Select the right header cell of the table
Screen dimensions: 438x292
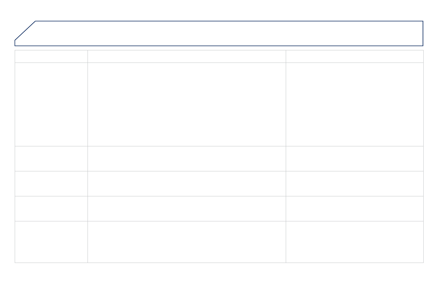tap(355, 56)
